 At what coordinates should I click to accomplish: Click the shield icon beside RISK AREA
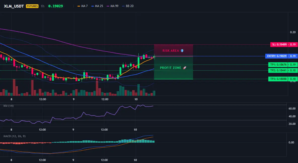pos(182,51)
